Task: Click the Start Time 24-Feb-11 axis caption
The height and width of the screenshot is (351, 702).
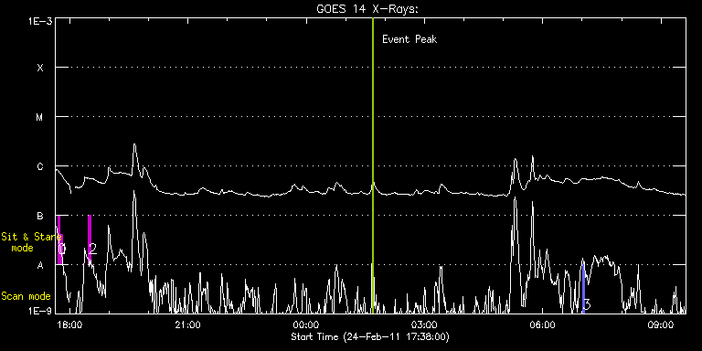Action: 370,336
